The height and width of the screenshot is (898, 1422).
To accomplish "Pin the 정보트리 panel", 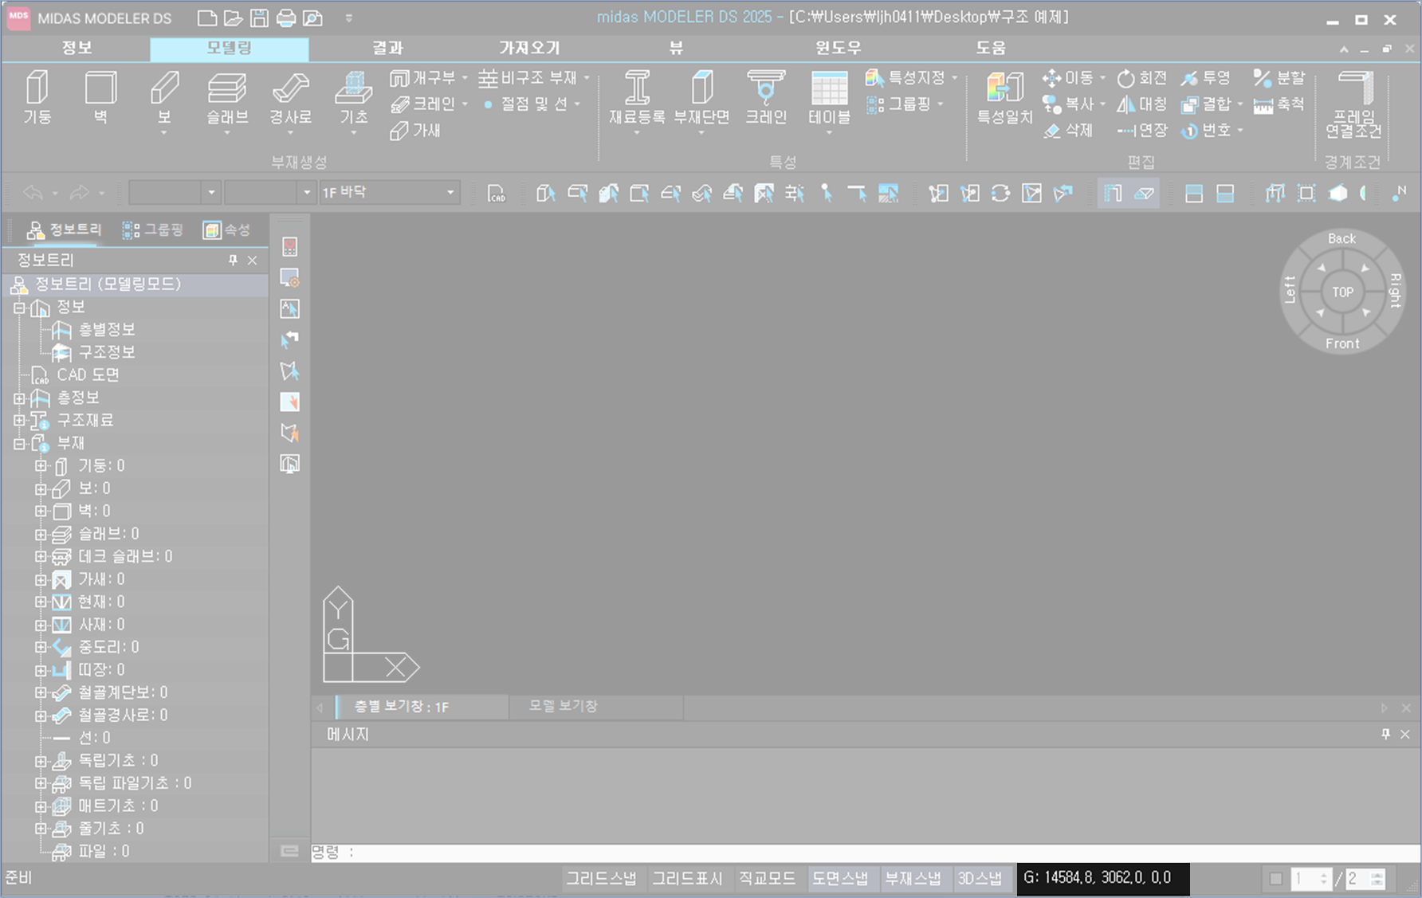I will click(x=233, y=260).
